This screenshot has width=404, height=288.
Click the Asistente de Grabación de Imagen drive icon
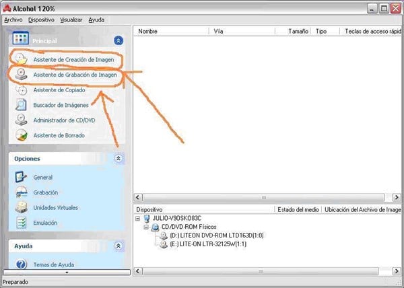(x=21, y=75)
